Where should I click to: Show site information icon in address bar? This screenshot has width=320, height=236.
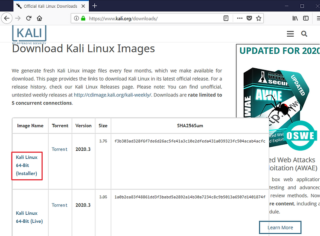76,18
